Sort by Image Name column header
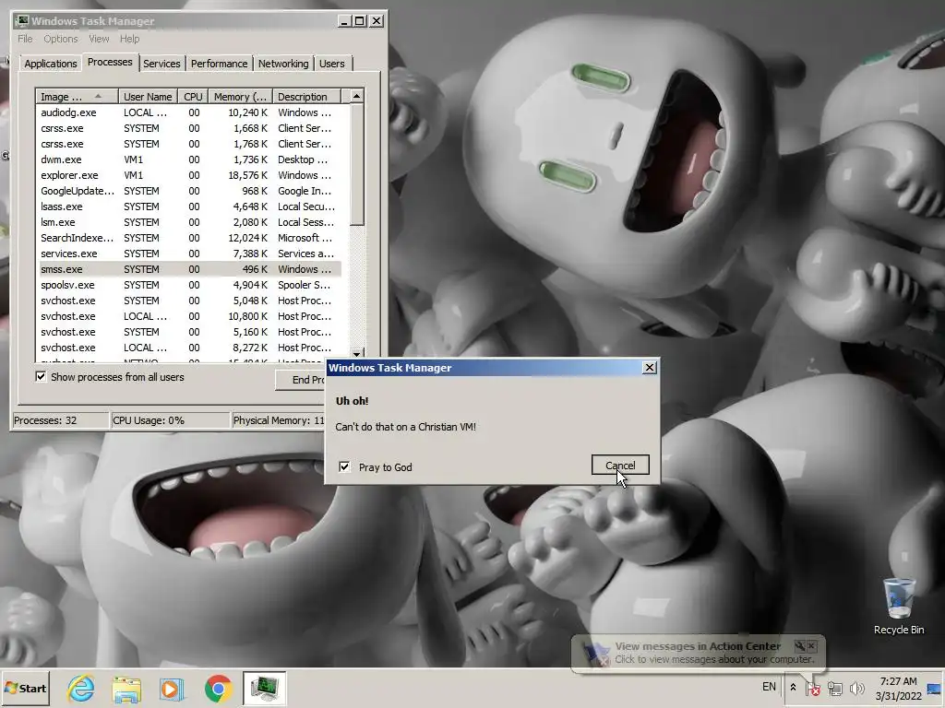 click(77, 96)
